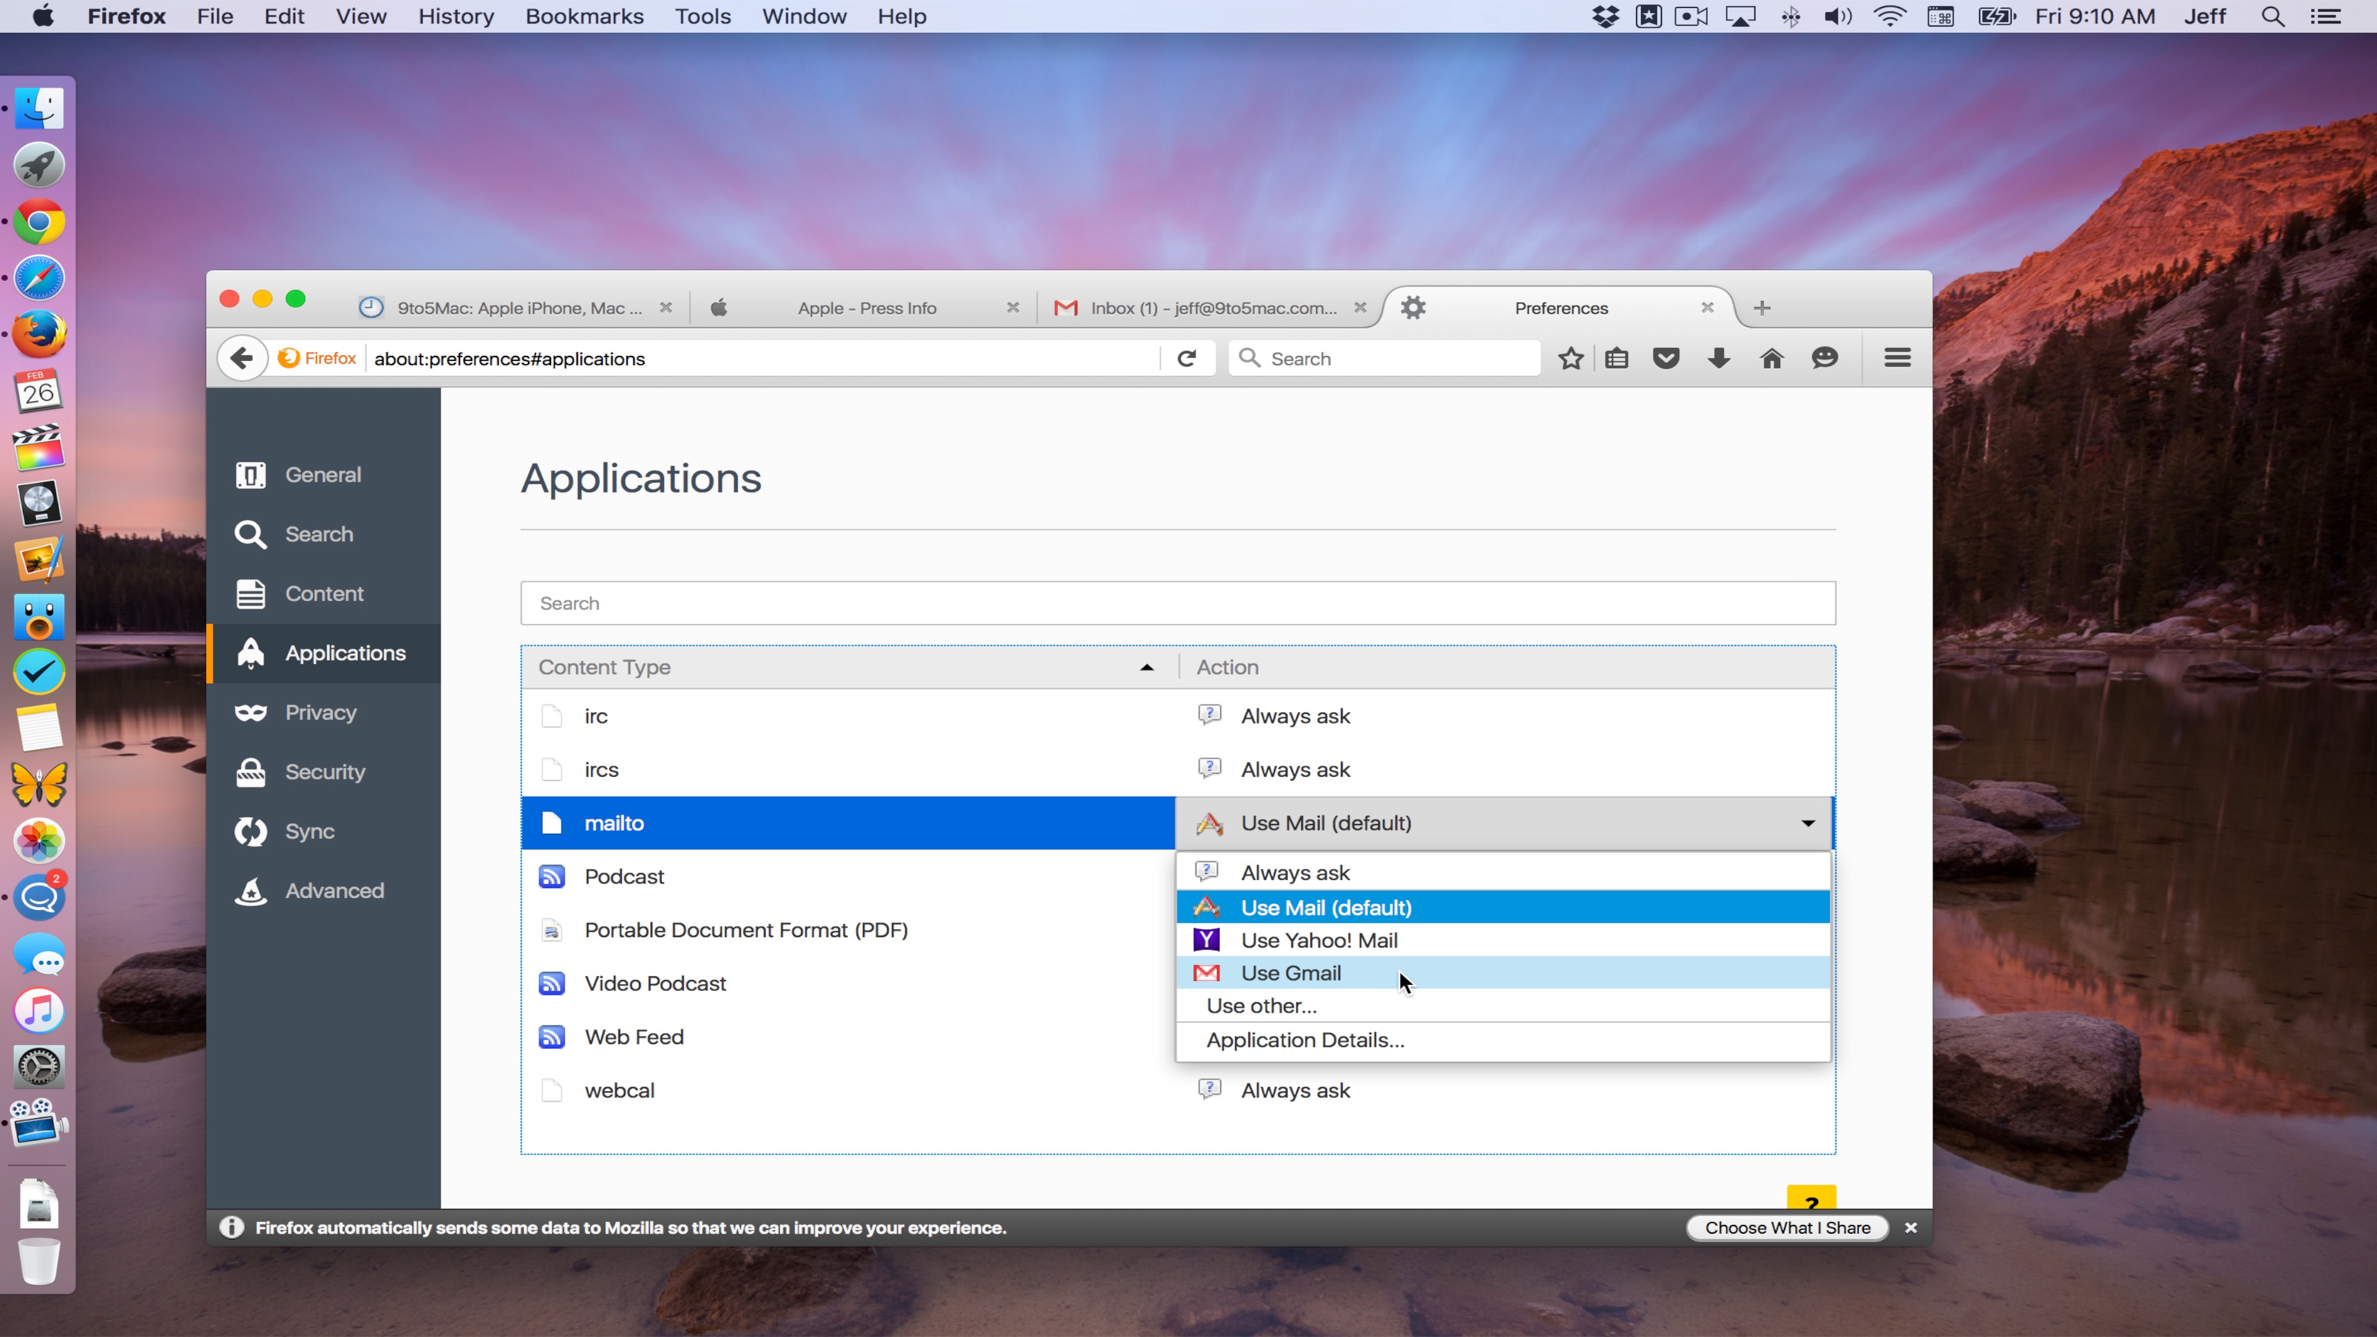Open Firefox Tools menu
2377x1337 pixels.
[700, 16]
